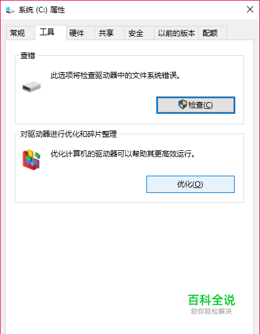This screenshot has width=260, height=334.
Task: Click the UAC shield icon on 检查 button
Action: [x=183, y=105]
